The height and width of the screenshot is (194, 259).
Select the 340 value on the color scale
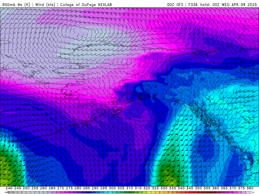pyautogui.click(x=181, y=188)
